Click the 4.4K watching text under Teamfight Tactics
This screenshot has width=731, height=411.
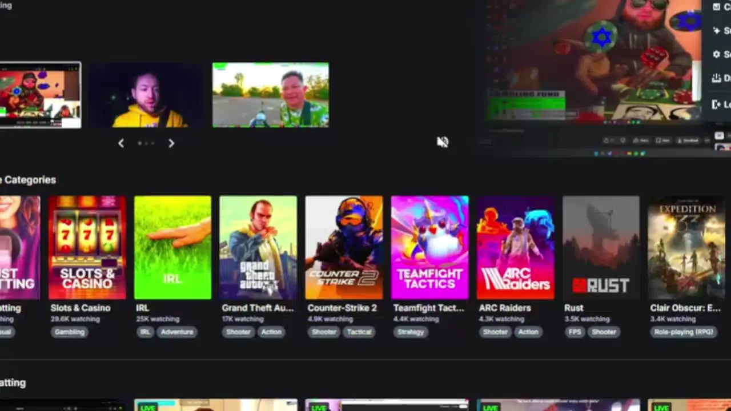click(416, 319)
